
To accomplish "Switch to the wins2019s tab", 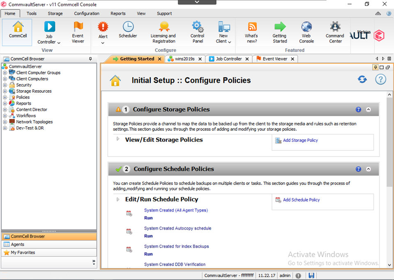I will pos(185,59).
